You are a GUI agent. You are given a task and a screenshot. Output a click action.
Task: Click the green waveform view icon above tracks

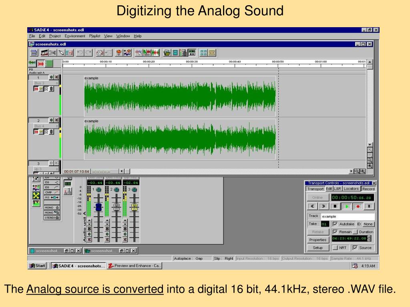[x=32, y=63]
